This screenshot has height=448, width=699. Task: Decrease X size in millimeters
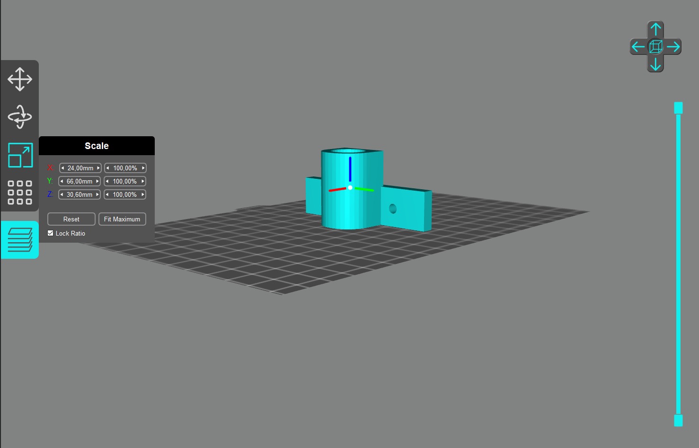pyautogui.click(x=62, y=168)
